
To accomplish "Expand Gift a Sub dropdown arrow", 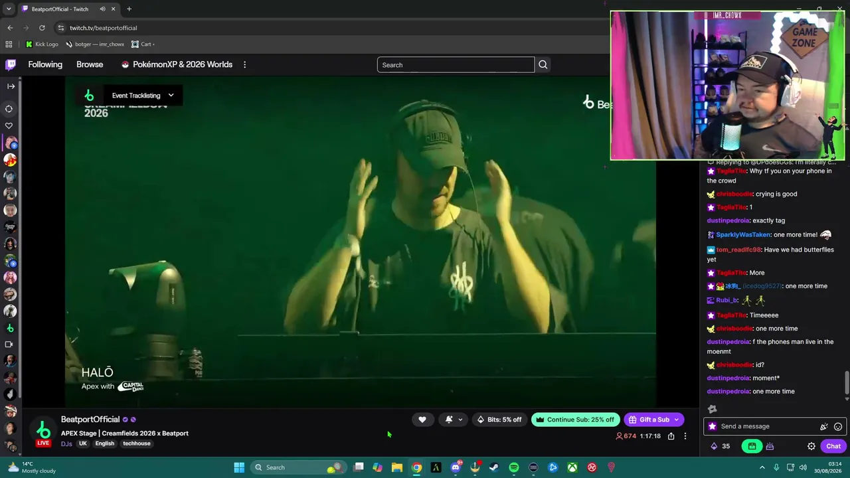I will point(677,420).
